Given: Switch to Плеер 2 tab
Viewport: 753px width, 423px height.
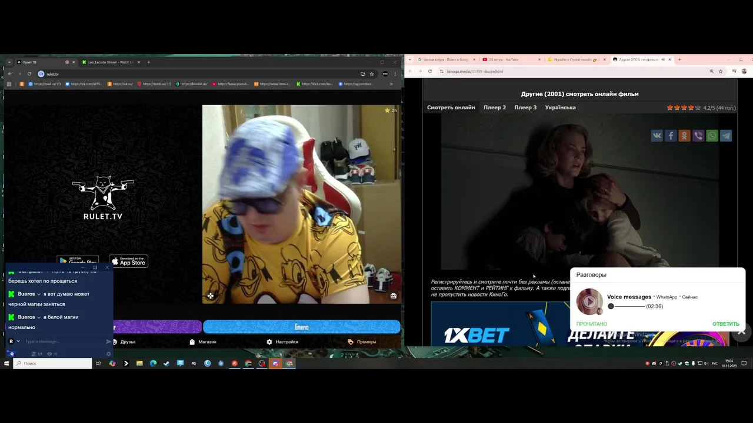Looking at the screenshot, I should pos(495,108).
